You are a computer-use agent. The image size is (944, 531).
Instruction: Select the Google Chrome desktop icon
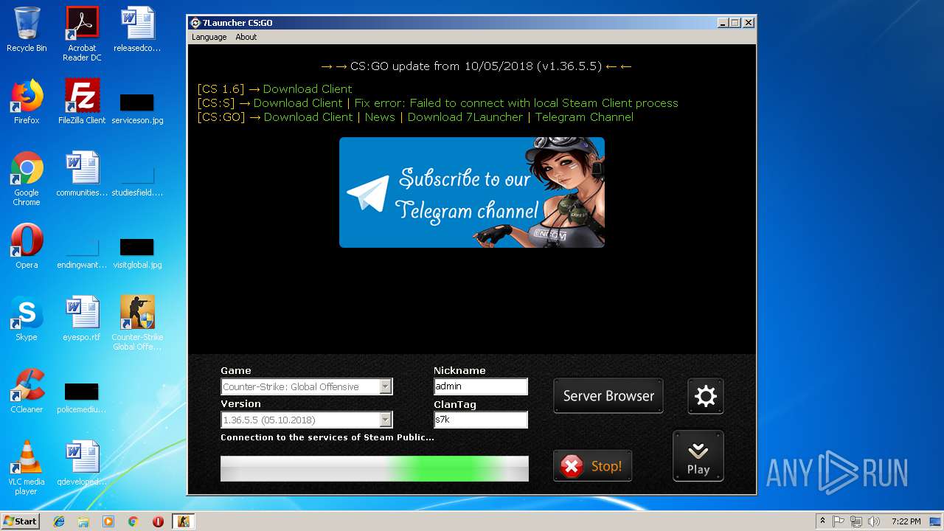click(27, 178)
